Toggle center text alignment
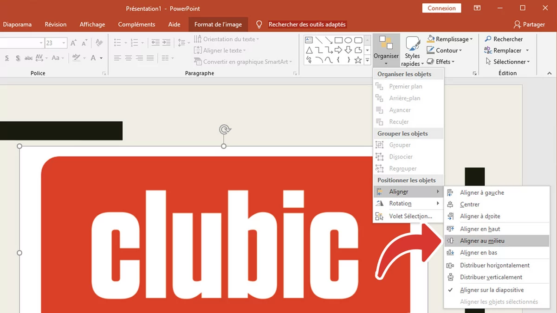Viewport: 557px width, 313px height. pyautogui.click(x=129, y=58)
